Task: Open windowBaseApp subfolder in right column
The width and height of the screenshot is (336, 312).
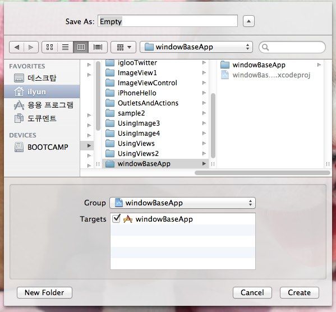Action: [x=270, y=65]
